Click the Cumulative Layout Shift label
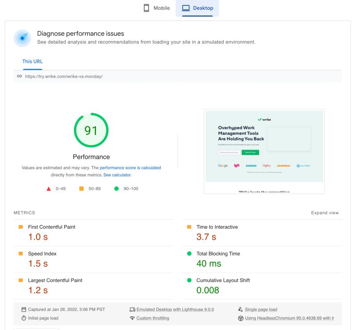Viewport: 357px width, 330px height. tap(223, 280)
